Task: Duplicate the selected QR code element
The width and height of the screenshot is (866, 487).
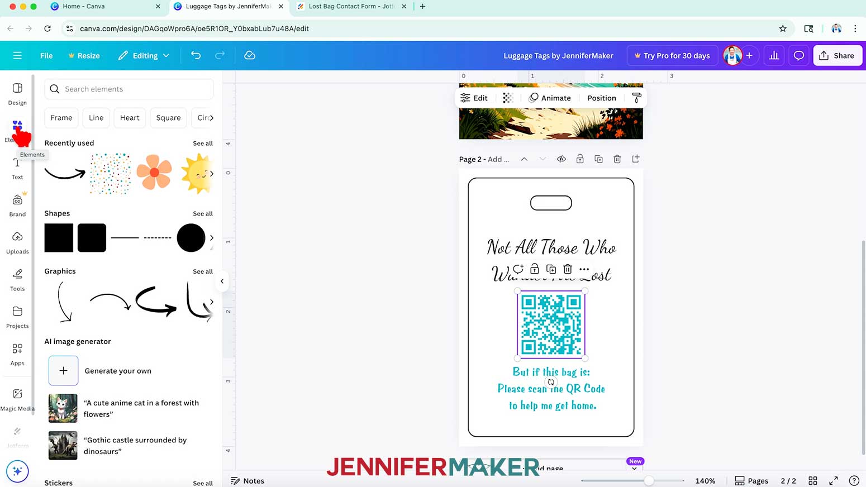Action: [551, 269]
